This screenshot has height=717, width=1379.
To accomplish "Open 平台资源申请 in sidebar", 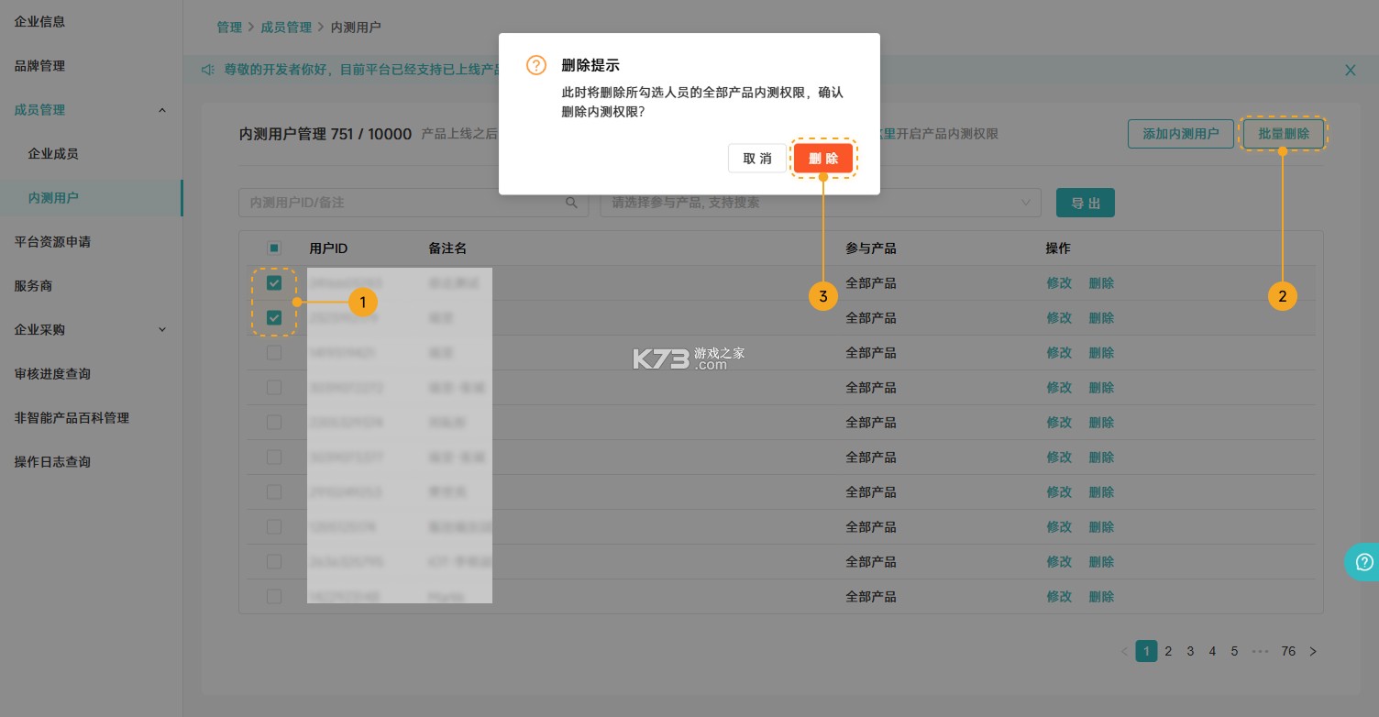I will tap(52, 242).
